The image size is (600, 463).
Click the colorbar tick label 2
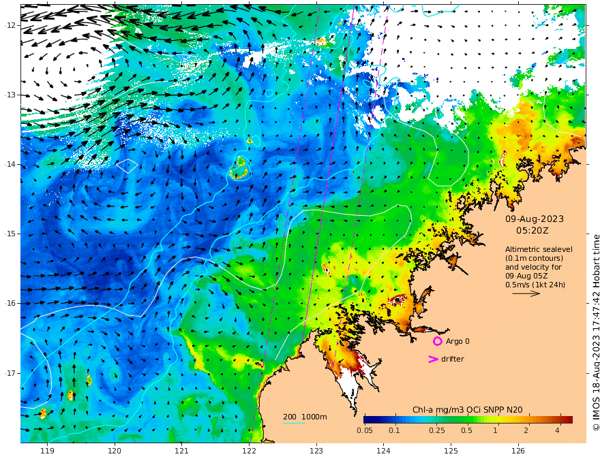(526, 430)
